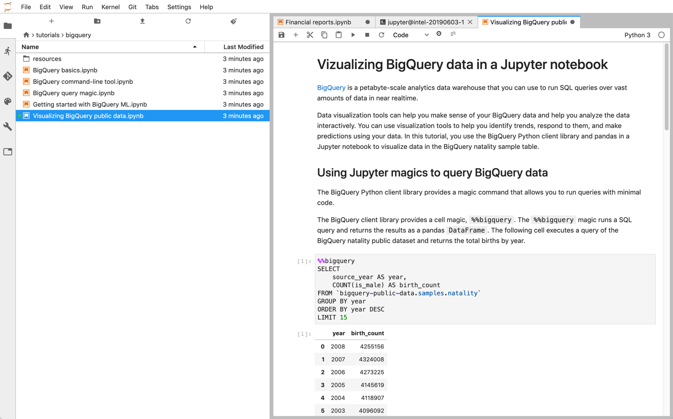Open the Kernel menu
Viewport: 673px width, 419px height.
point(110,7)
